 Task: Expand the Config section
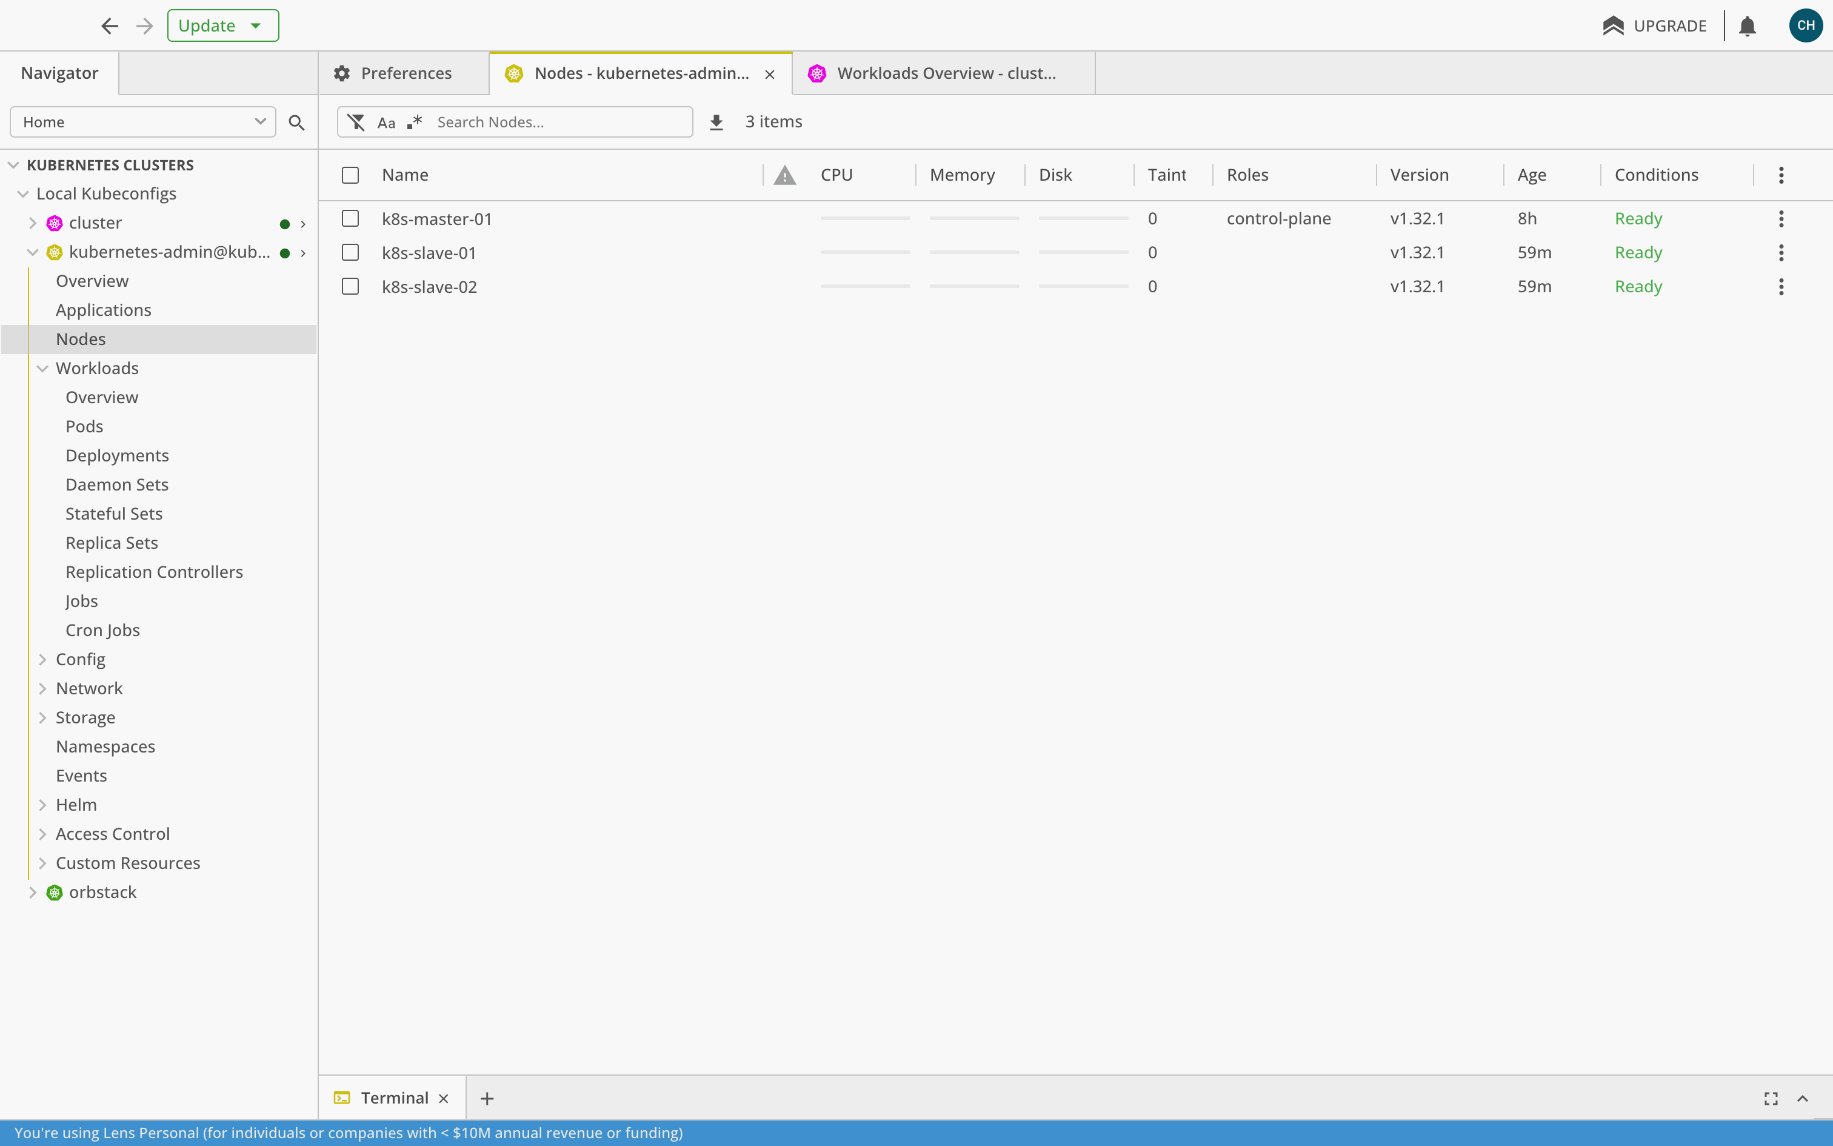(42, 660)
